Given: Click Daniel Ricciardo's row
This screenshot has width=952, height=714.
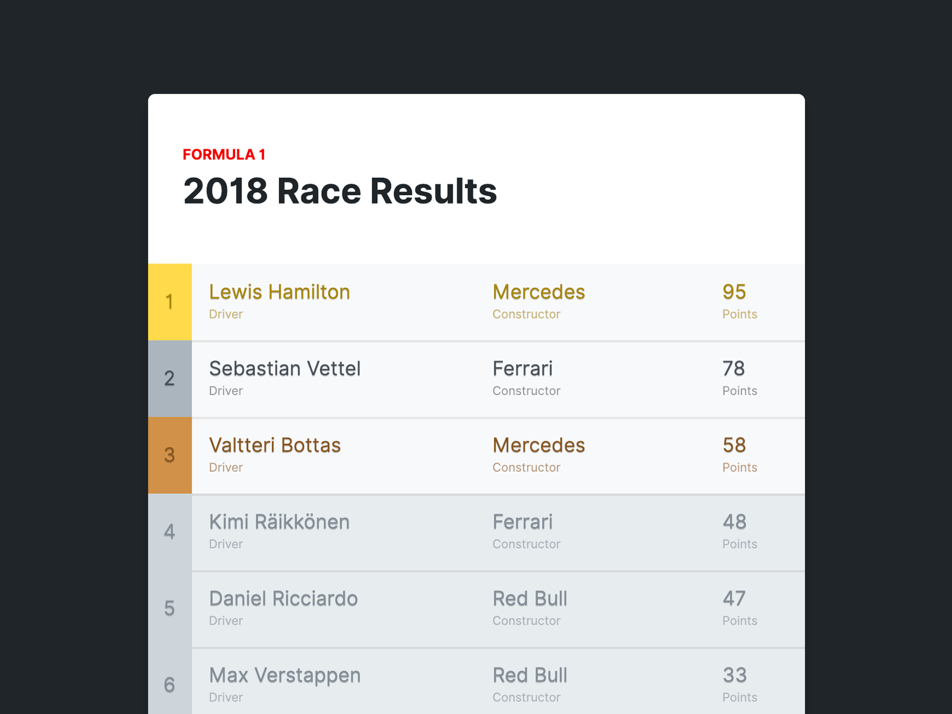Looking at the screenshot, I should (416, 609).
